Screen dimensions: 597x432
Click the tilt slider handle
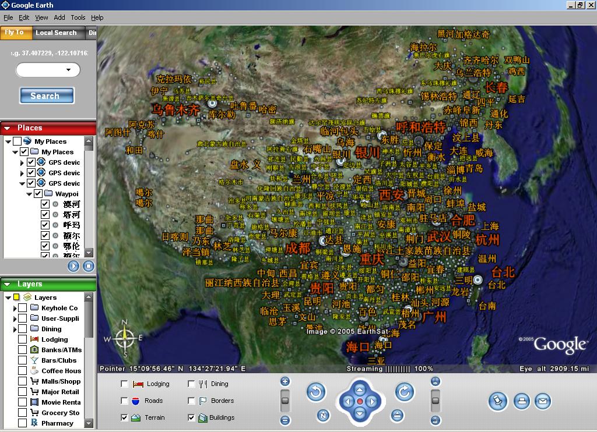pyautogui.click(x=435, y=399)
